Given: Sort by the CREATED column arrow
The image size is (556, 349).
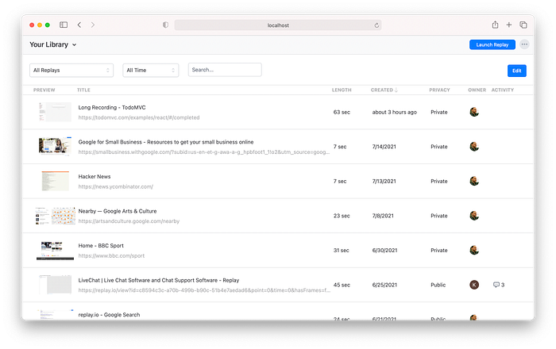Looking at the screenshot, I should 396,90.
